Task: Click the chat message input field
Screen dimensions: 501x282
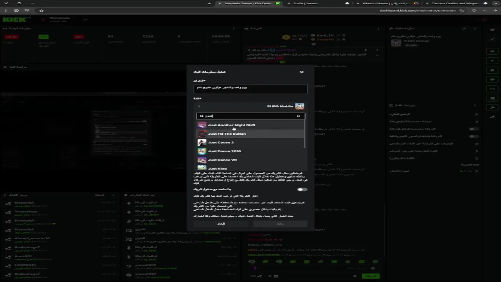Action: click(x=313, y=268)
